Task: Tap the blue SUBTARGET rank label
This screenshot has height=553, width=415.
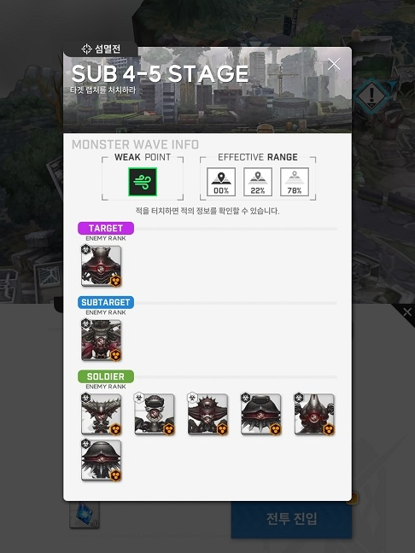Action: [x=106, y=302]
